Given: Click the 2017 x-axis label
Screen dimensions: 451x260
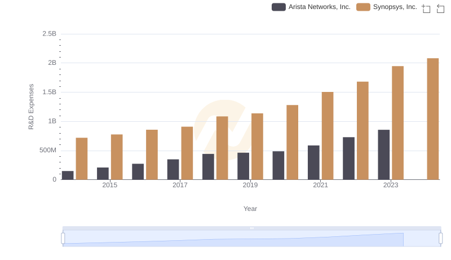Looking at the screenshot, I should pos(180,185).
